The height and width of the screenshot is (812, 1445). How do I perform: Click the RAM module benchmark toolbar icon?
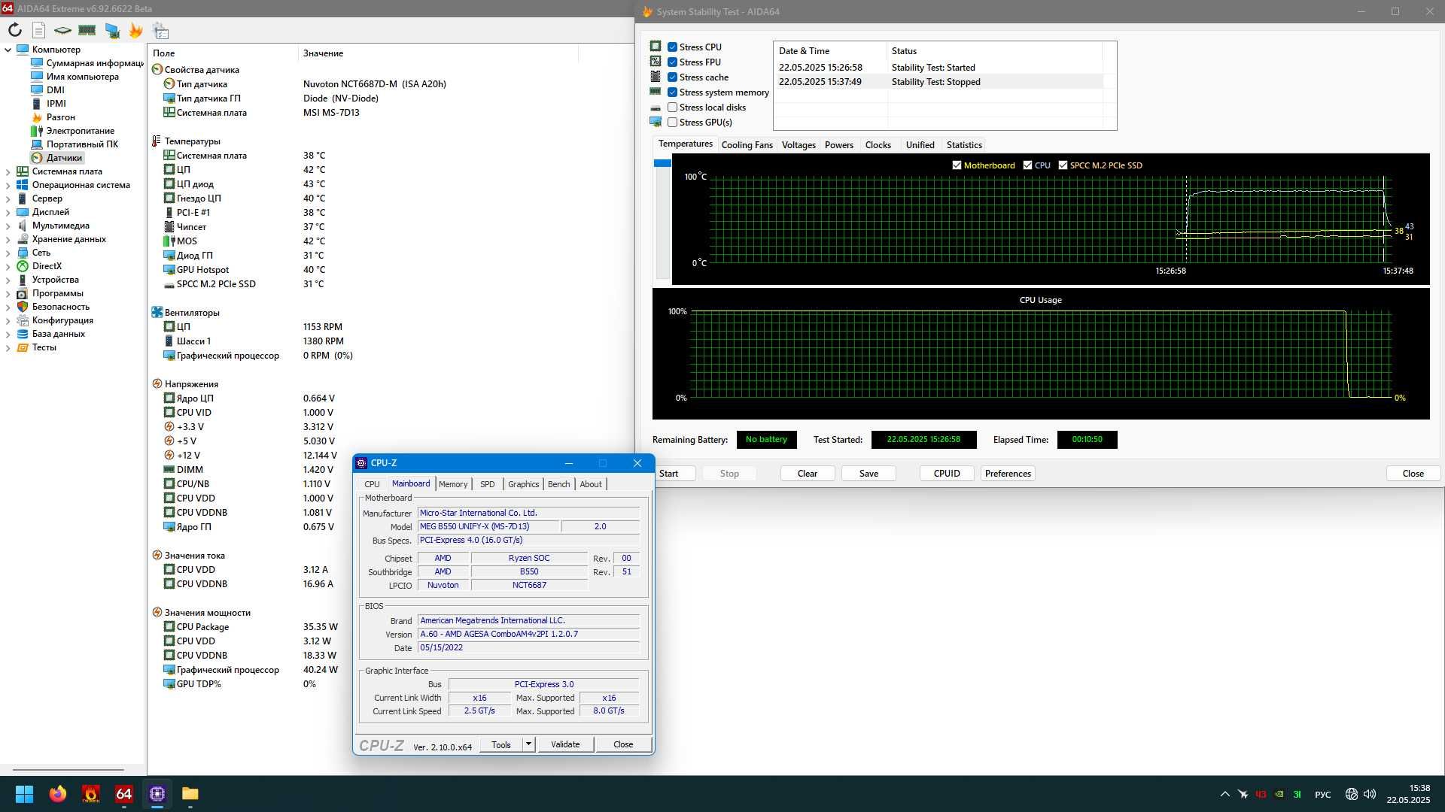point(87,30)
